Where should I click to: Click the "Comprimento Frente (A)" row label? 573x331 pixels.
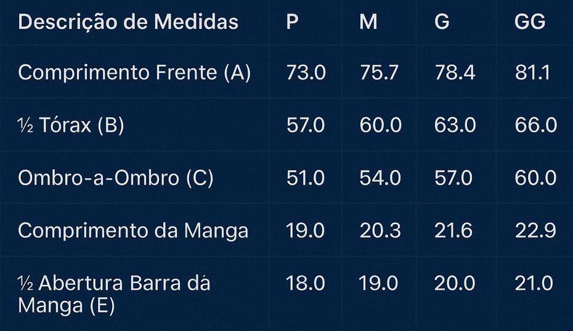134,73
